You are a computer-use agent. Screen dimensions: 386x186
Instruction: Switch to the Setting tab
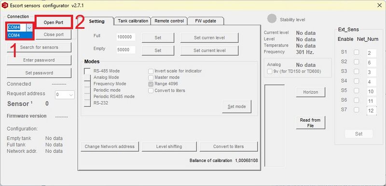pyautogui.click(x=96, y=21)
